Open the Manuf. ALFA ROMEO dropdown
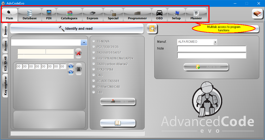Image resolution: width=265 pixels, height=140 pixels. [x=215, y=42]
